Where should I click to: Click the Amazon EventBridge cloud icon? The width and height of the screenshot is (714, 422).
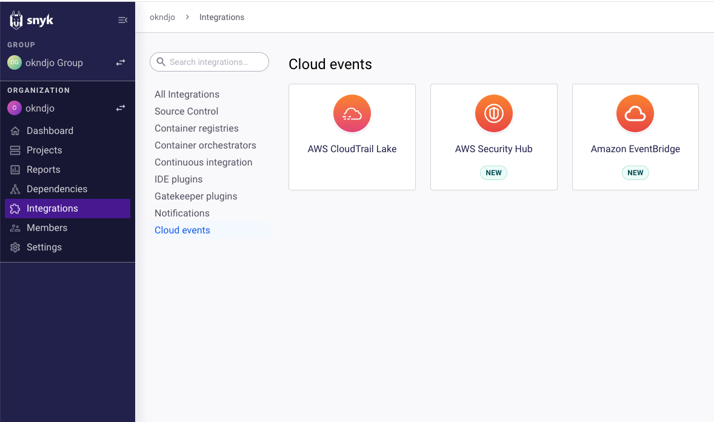[635, 113]
